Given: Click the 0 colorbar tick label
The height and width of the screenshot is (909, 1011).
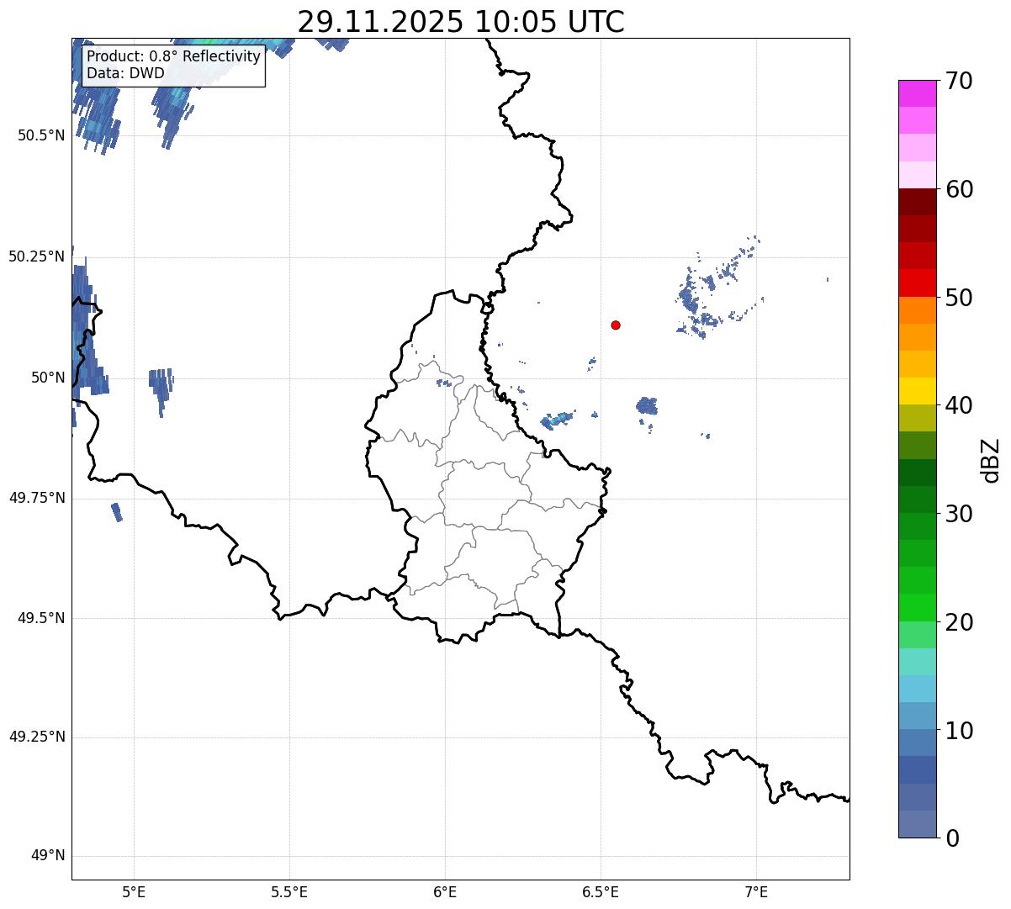Looking at the screenshot, I should click(x=950, y=838).
